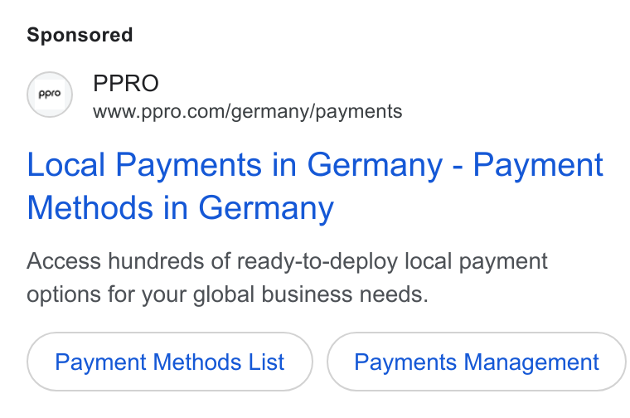Open the Local Payments in Germany headline link
Viewport: 630px width, 418px height.
(x=315, y=186)
